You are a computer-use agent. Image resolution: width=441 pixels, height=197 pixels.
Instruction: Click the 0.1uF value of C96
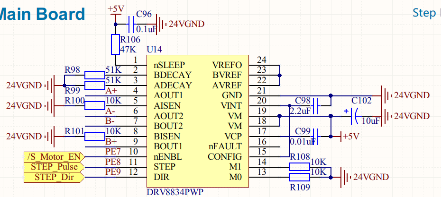[x=146, y=29]
